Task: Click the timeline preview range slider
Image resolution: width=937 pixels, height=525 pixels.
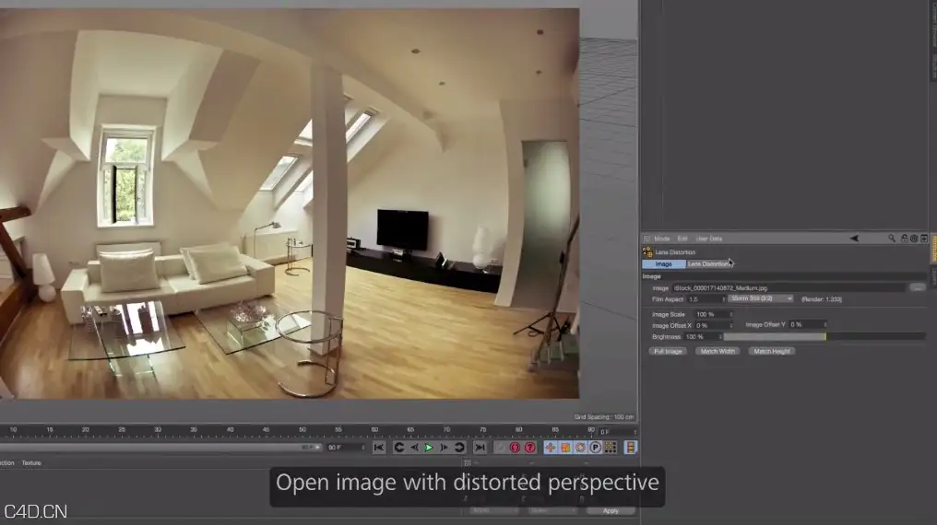Action: click(x=160, y=448)
